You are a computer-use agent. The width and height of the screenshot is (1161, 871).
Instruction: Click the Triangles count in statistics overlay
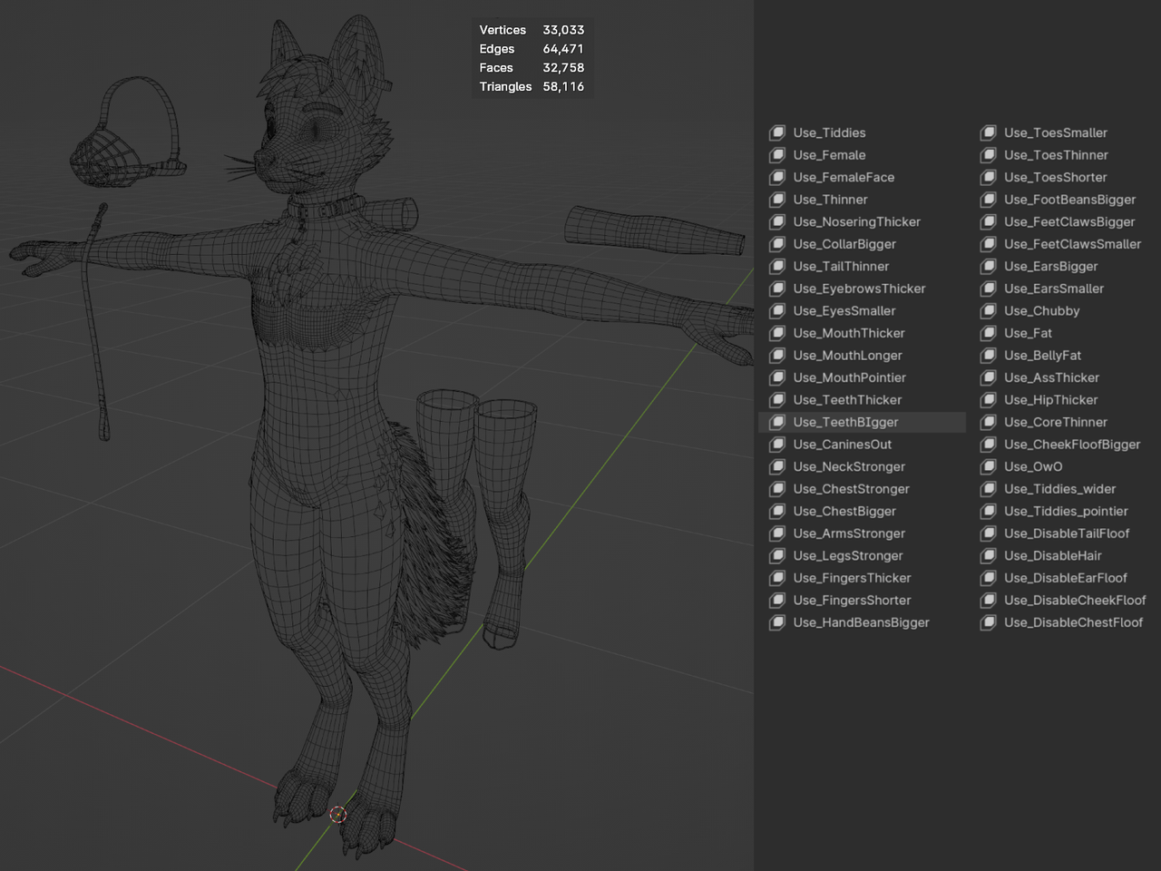[562, 87]
